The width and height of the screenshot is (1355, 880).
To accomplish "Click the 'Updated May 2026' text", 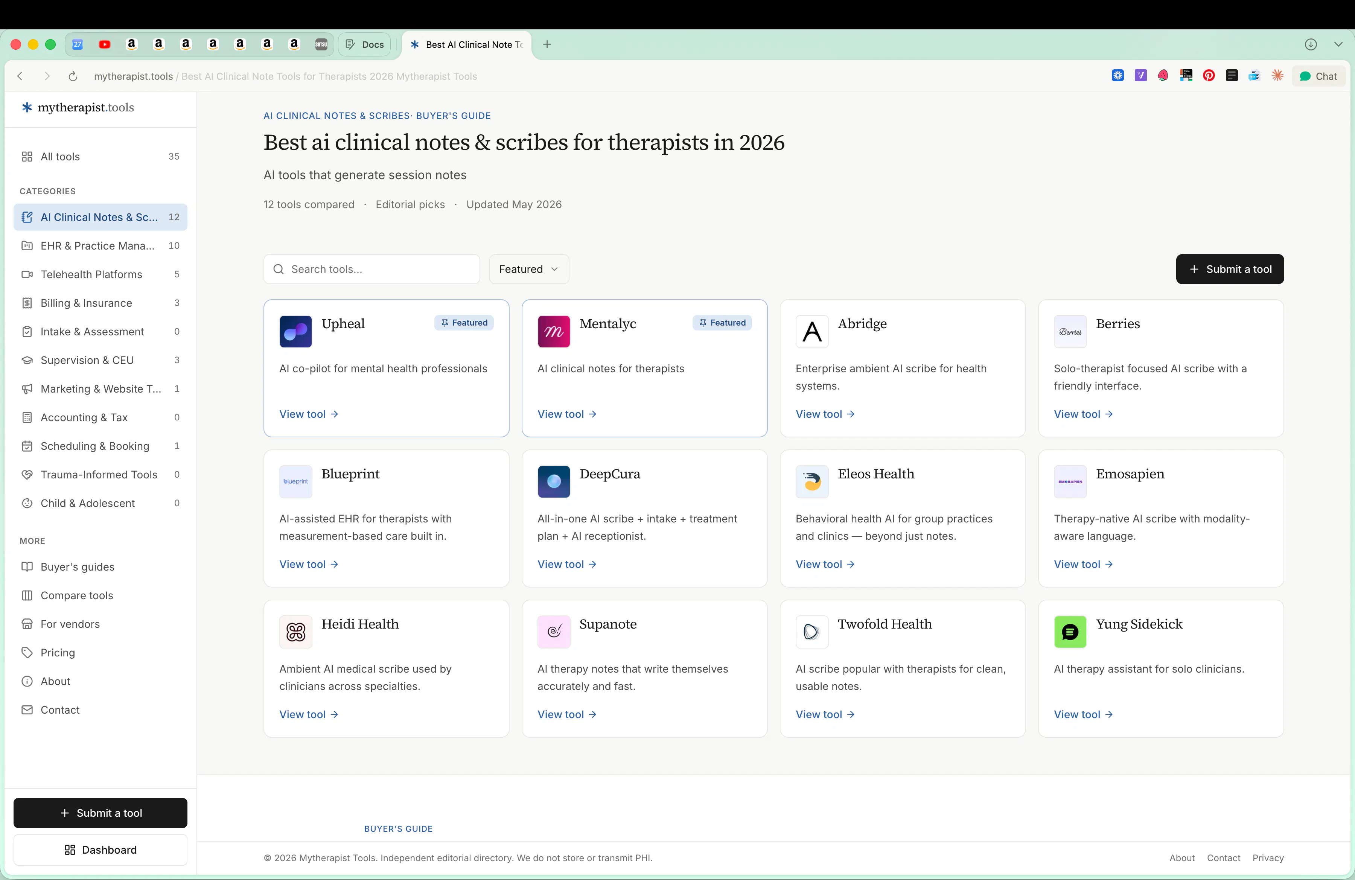I will pos(513,204).
